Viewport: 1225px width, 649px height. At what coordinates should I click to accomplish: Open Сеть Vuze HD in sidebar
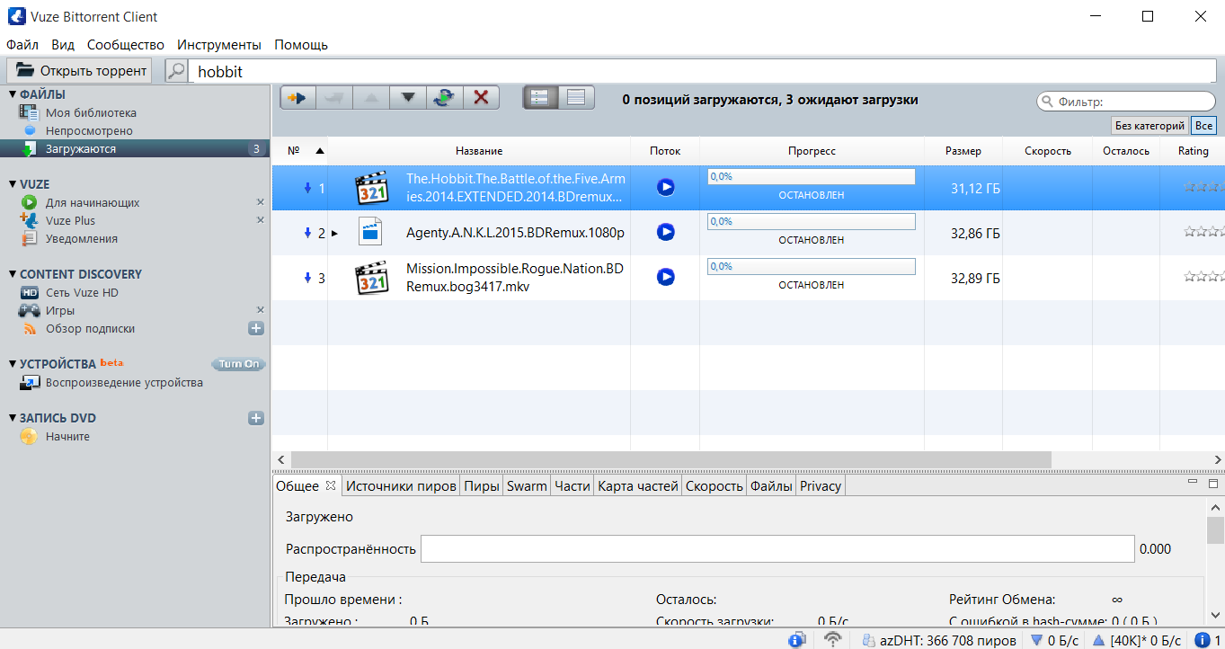click(x=82, y=292)
